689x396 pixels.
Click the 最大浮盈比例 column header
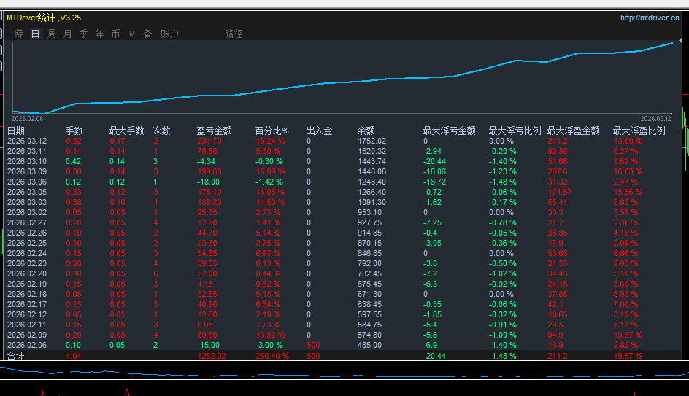[639, 131]
